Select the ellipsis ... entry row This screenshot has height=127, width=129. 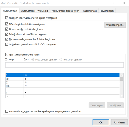coord(62,89)
